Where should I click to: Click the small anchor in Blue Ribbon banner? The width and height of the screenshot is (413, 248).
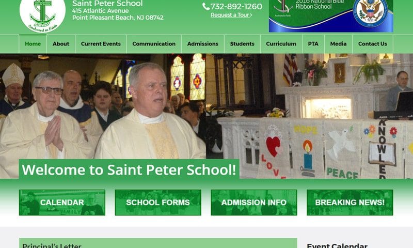283,7
